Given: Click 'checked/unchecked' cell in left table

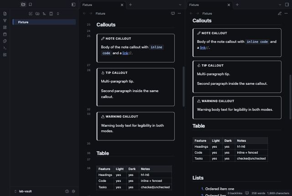Looking at the screenshot, I should (x=155, y=187).
